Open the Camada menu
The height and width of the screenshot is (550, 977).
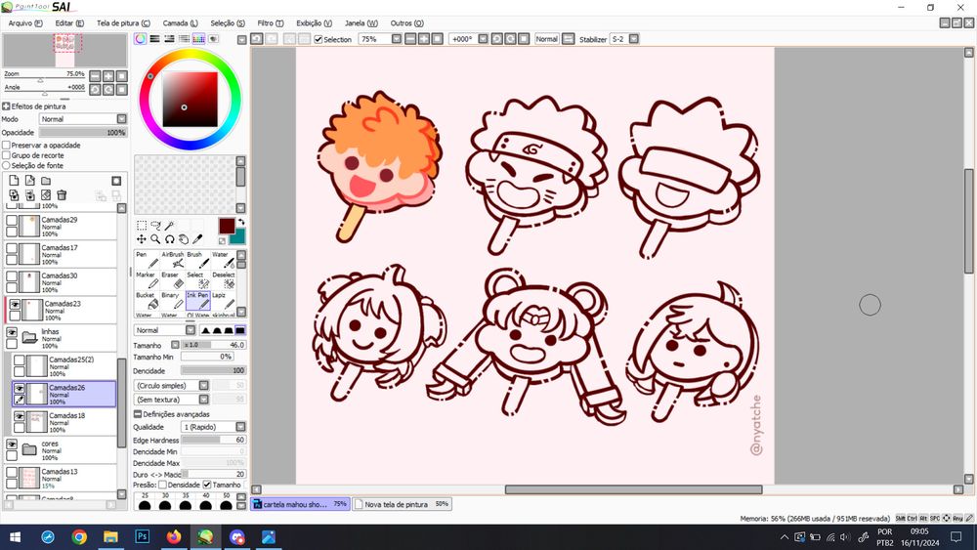[x=180, y=23]
